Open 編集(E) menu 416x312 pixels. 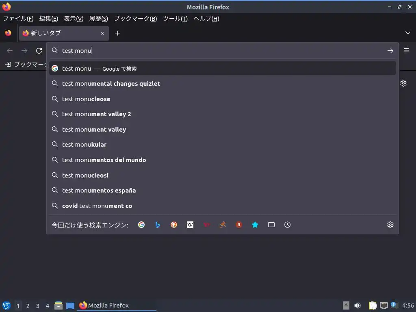pyautogui.click(x=49, y=19)
